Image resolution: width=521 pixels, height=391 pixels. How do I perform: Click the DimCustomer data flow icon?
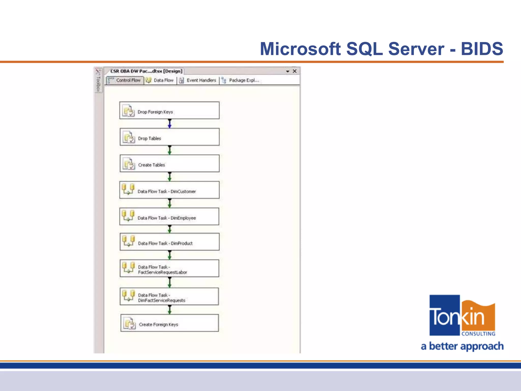(128, 189)
